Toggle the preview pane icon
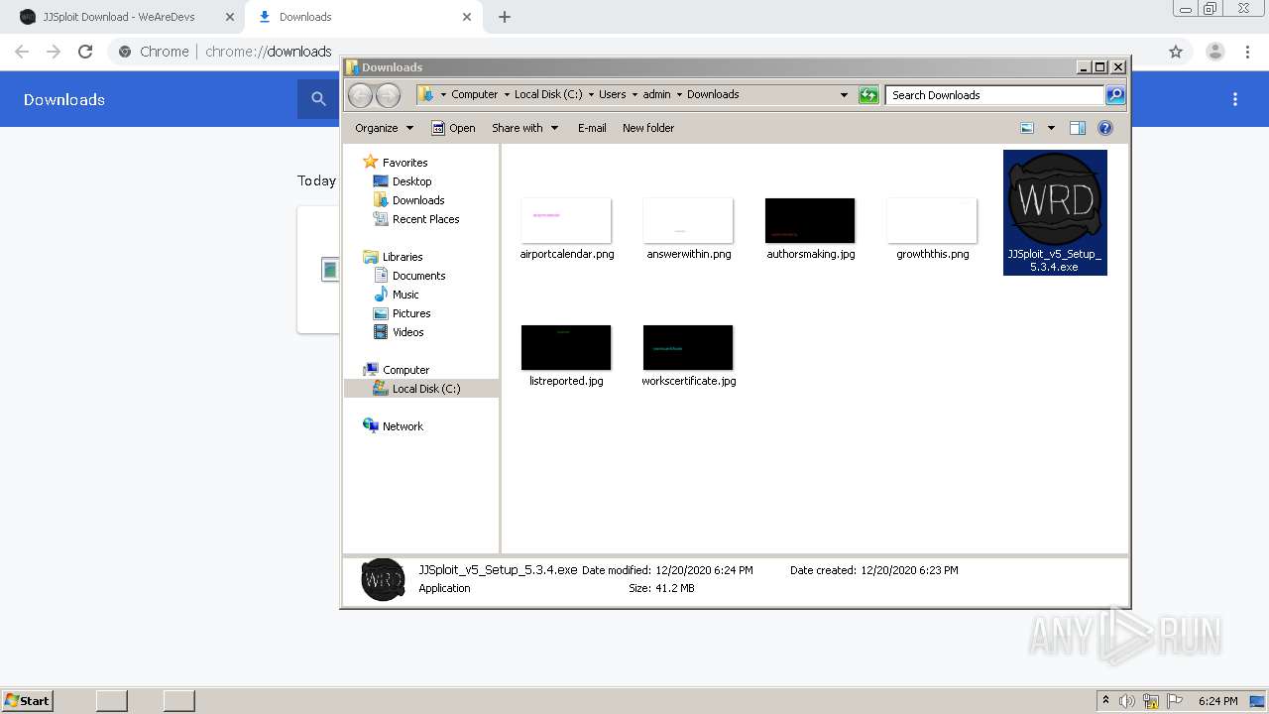Image resolution: width=1269 pixels, height=714 pixels. coord(1078,128)
